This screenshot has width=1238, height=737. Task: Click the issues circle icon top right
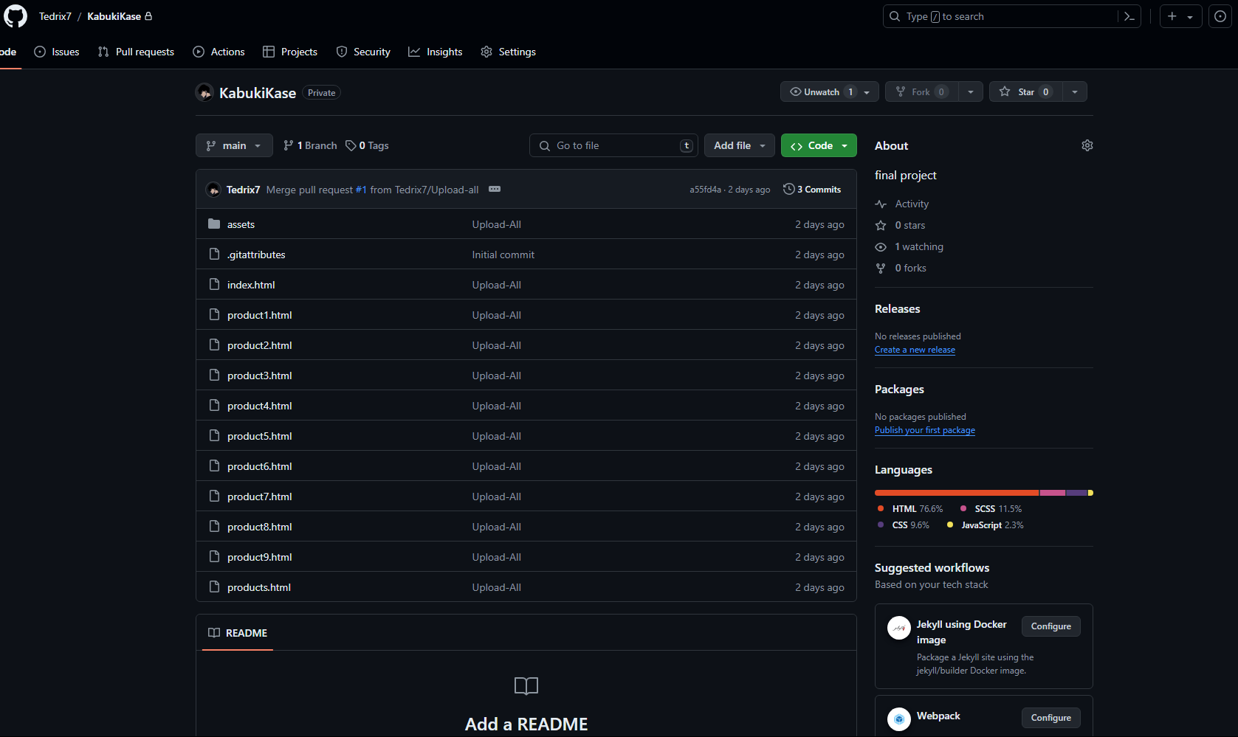pyautogui.click(x=1220, y=16)
